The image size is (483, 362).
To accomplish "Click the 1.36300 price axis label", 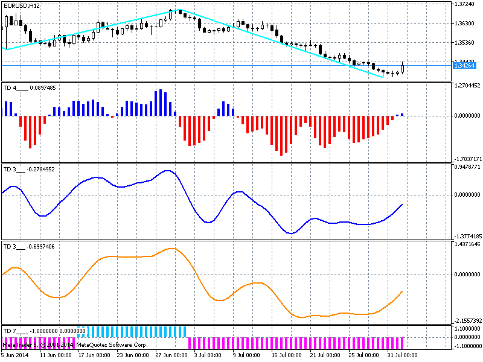I will pyautogui.click(x=464, y=23).
